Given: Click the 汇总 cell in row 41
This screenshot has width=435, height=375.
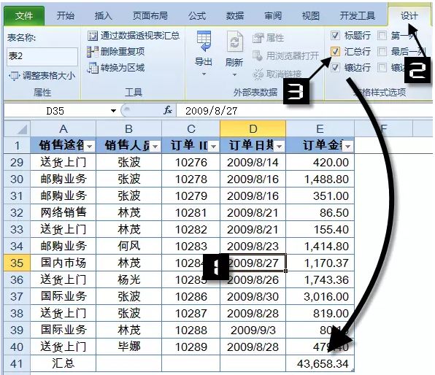Looking at the screenshot, I should tap(63, 363).
